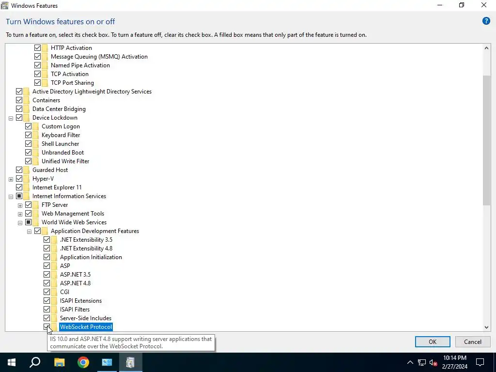
Task: Launch File Explorer from taskbar
Action: click(x=59, y=362)
